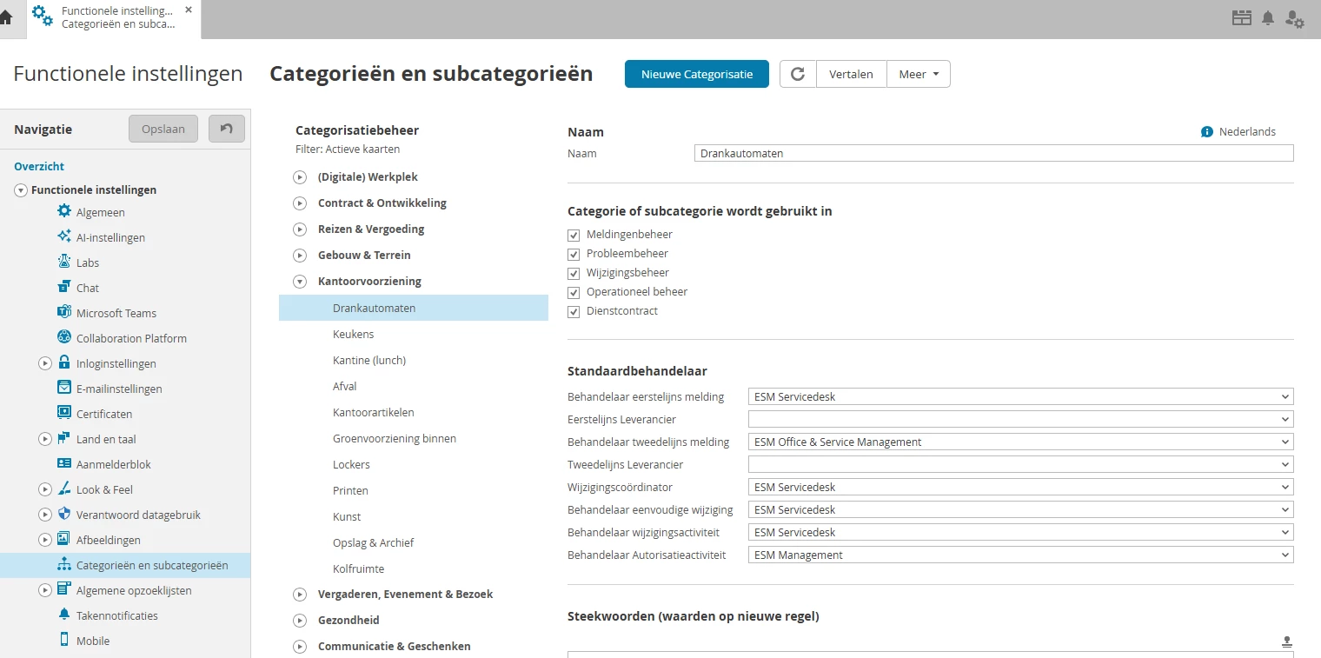Open Wijzigingscoördinator dropdown
The height and width of the screenshot is (658, 1321).
click(1020, 487)
